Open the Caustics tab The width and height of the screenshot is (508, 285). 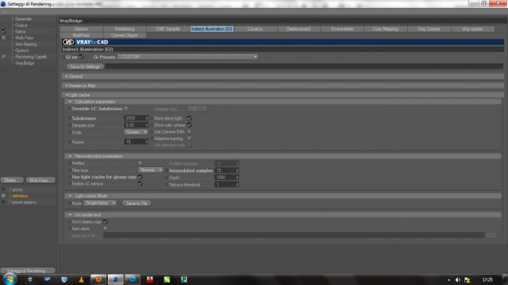click(x=255, y=29)
